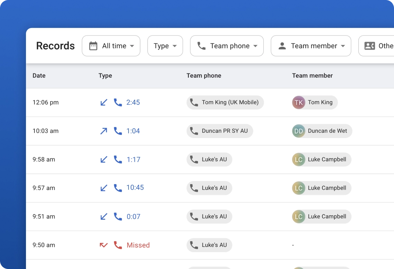Click the incoming arrow icon for 9:57 am call
The image size is (394, 269).
click(x=104, y=188)
